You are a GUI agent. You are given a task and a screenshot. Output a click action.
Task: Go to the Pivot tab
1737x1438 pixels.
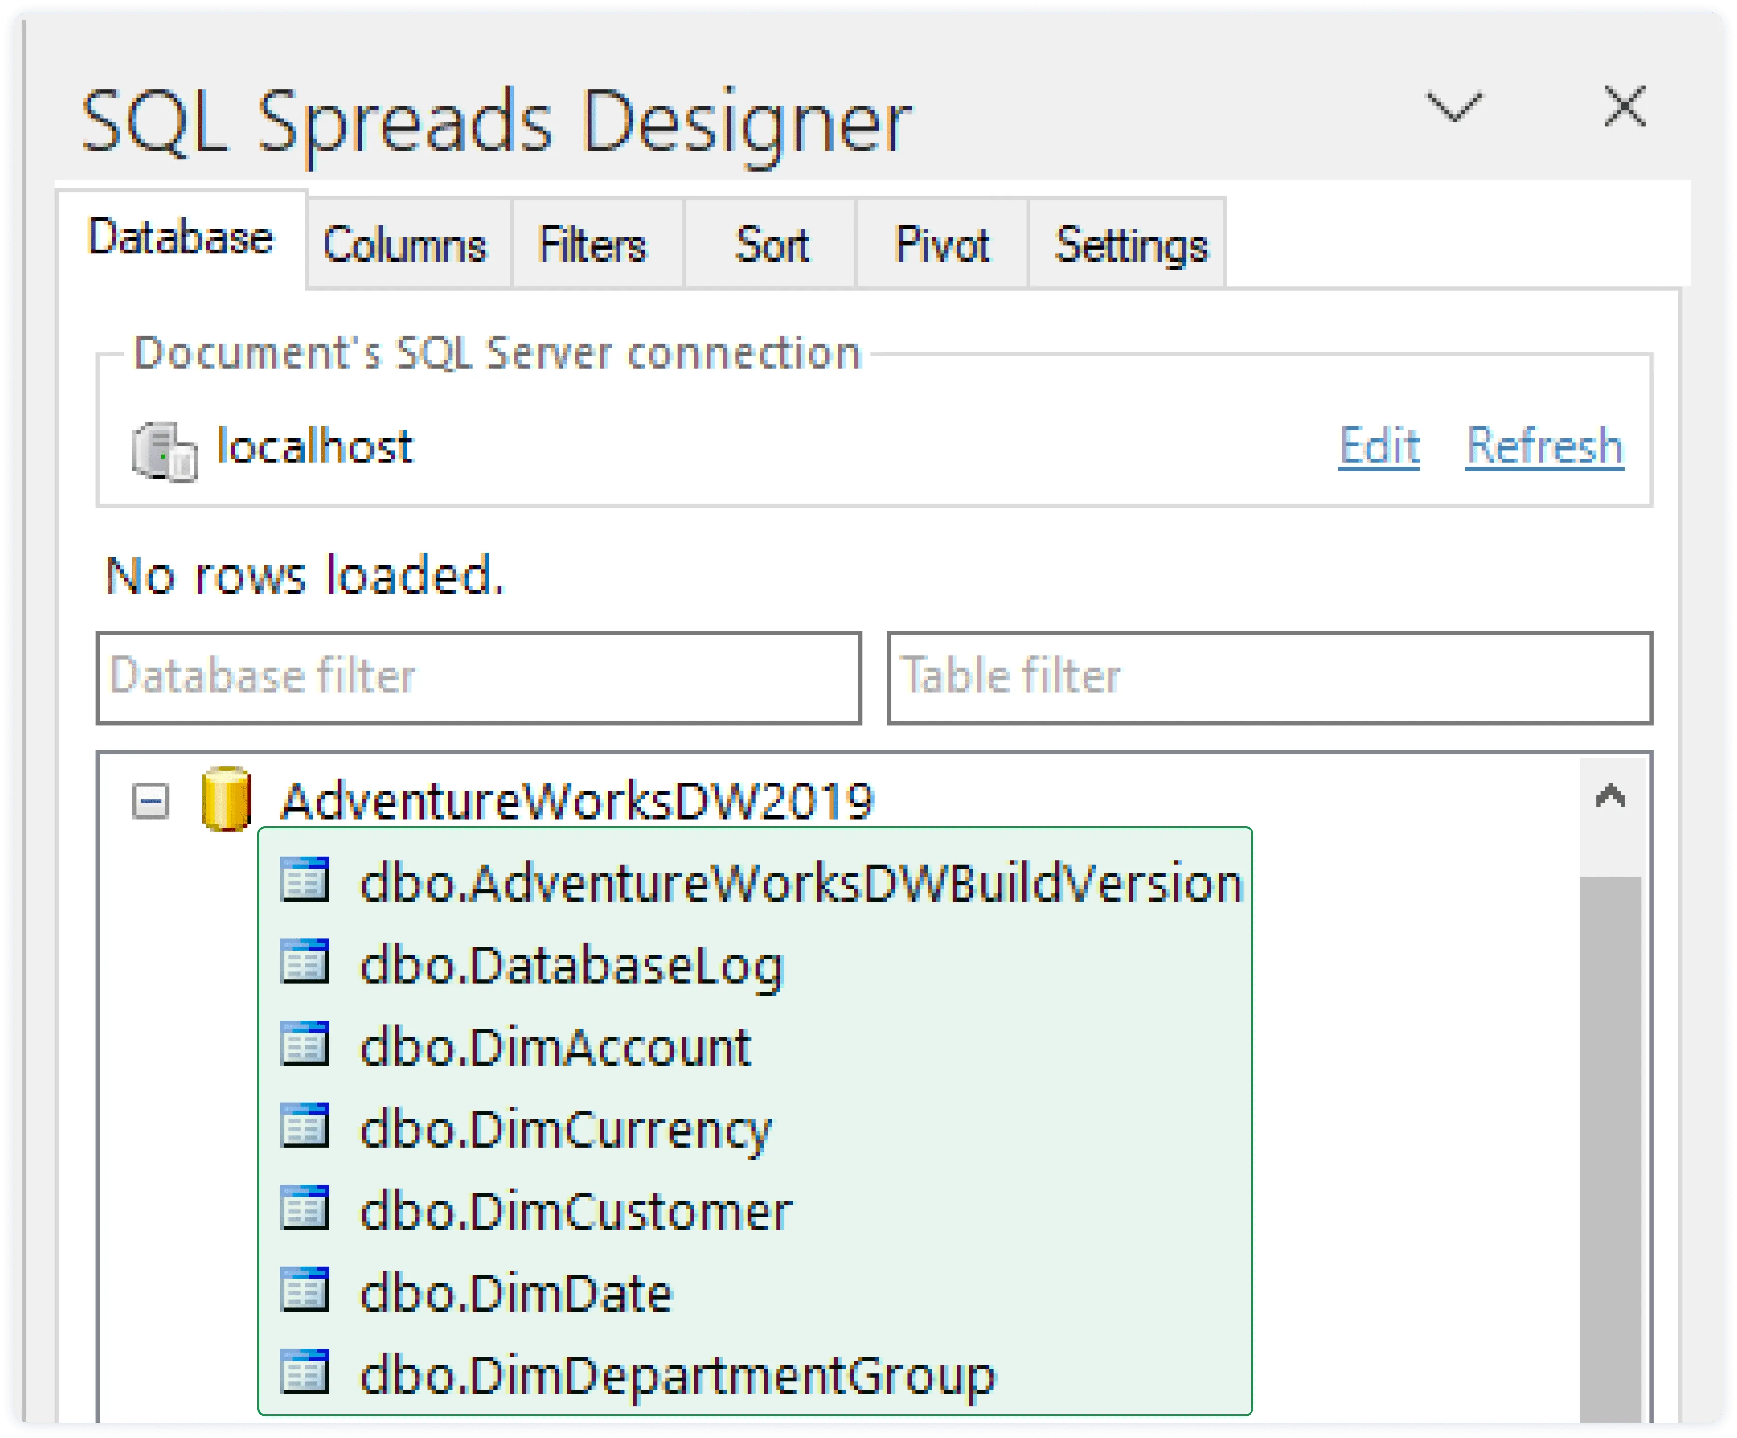[x=942, y=245]
